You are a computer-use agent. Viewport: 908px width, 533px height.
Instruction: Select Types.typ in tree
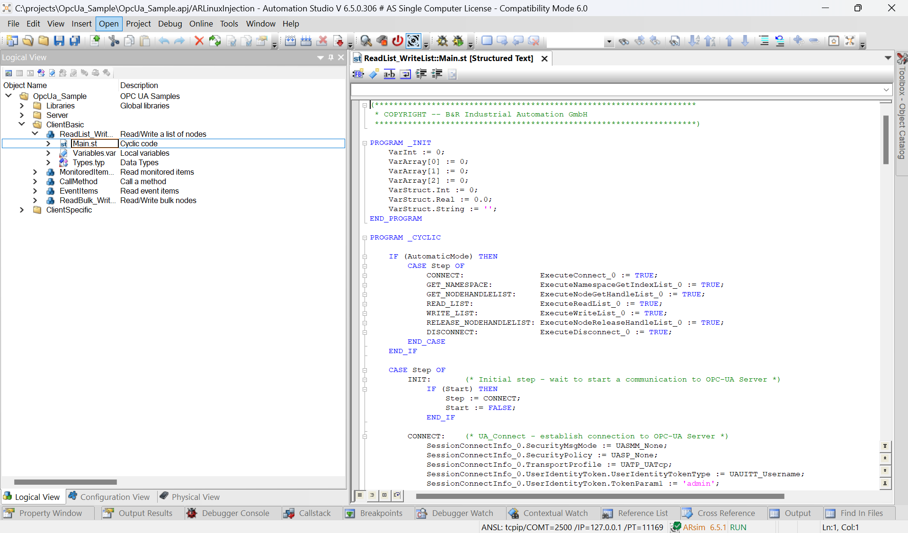click(89, 162)
